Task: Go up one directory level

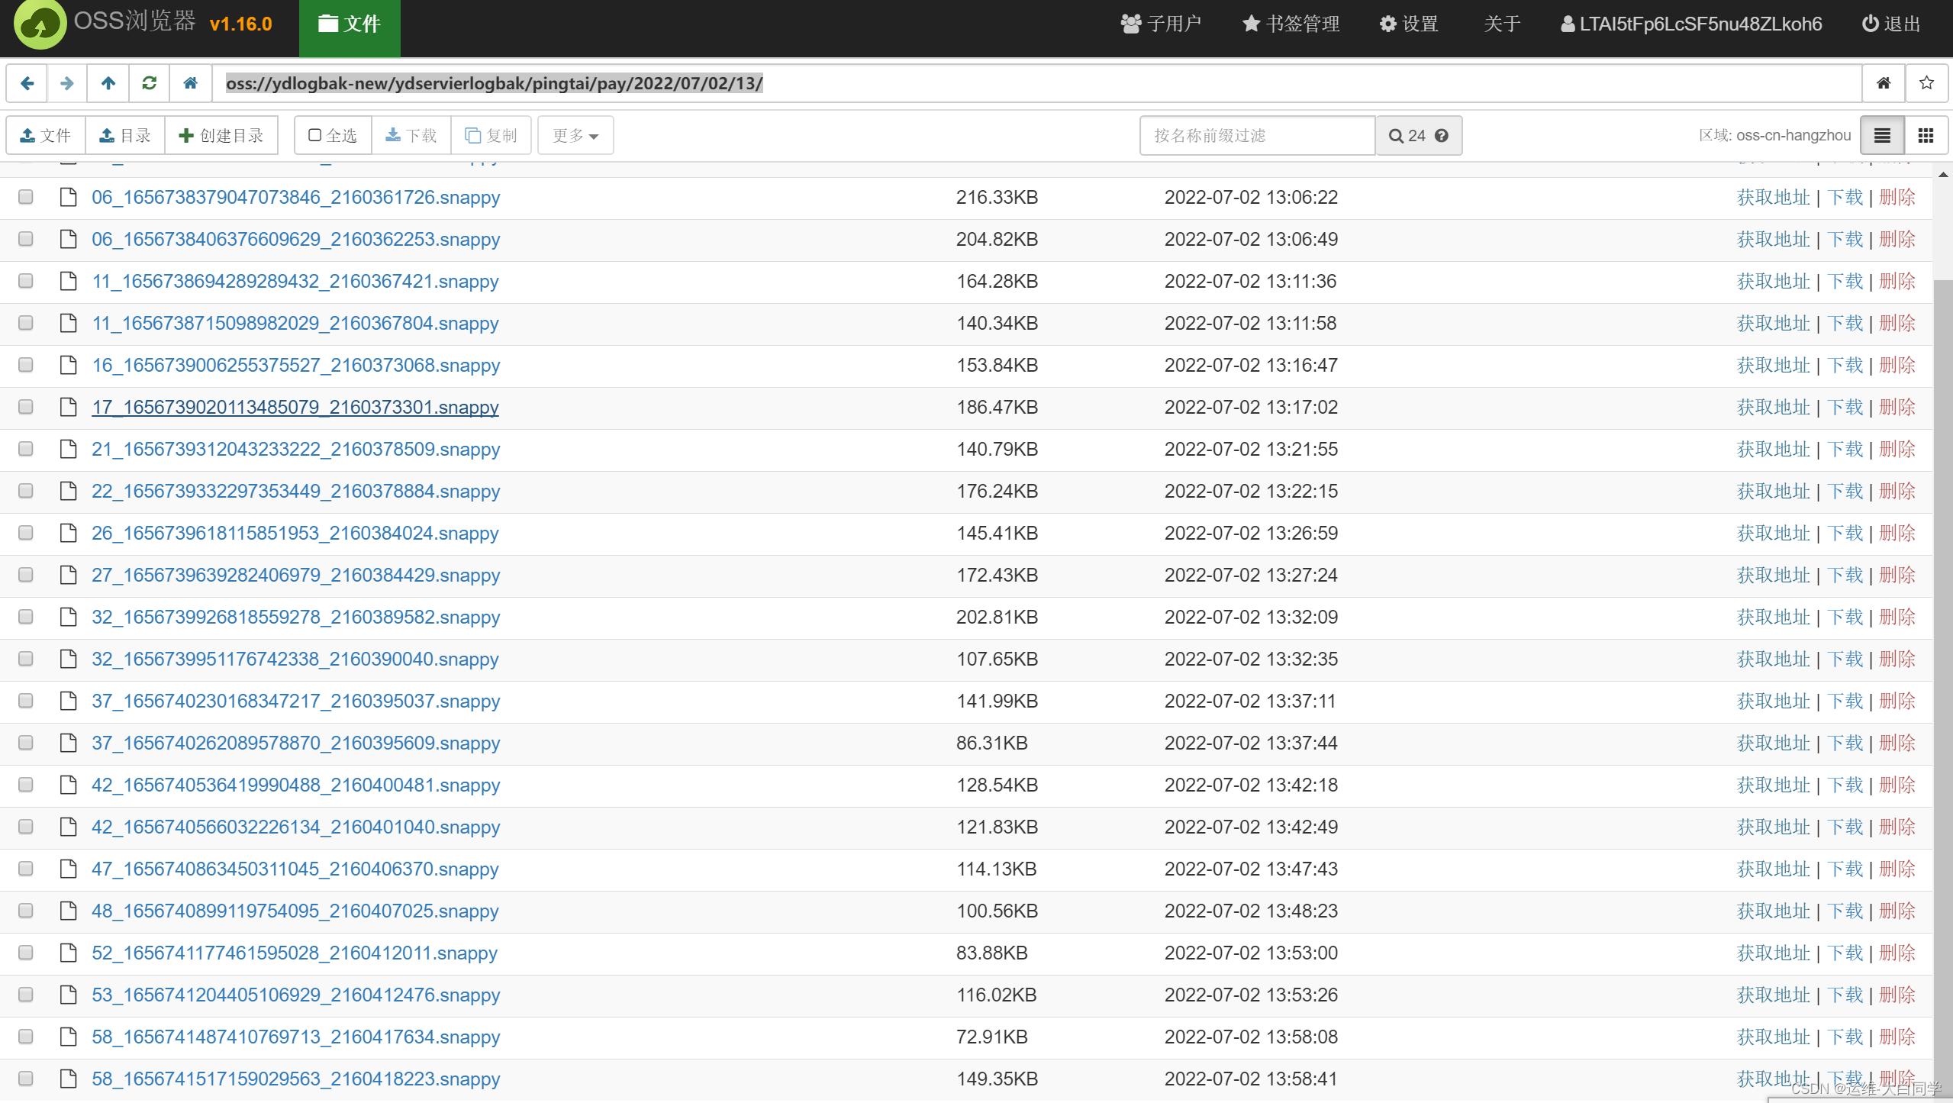Action: 108,83
